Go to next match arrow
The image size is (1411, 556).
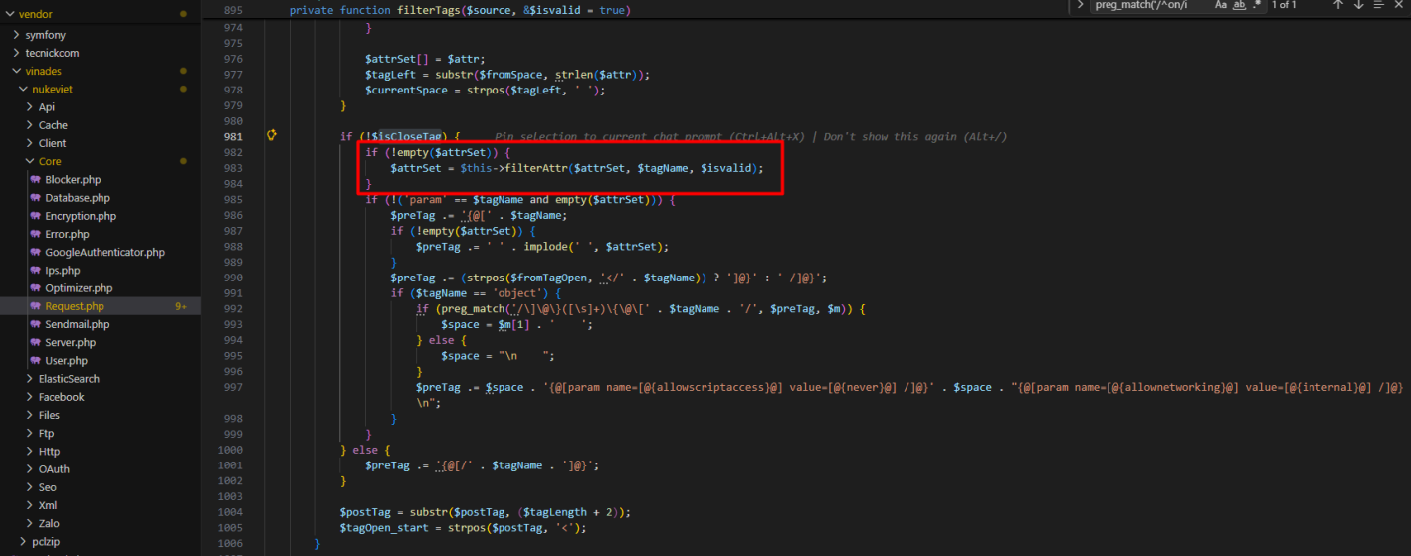(x=1358, y=5)
